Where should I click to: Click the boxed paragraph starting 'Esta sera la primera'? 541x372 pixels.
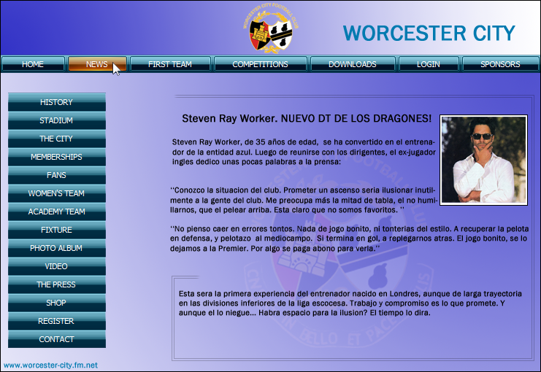tap(350, 303)
